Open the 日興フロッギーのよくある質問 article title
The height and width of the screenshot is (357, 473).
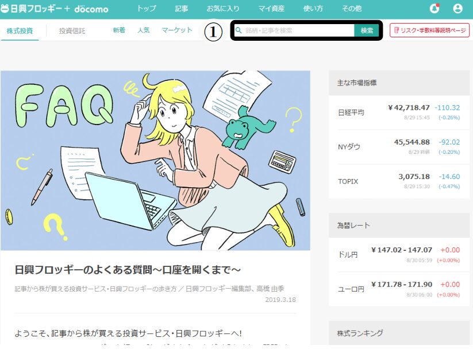[128, 270]
